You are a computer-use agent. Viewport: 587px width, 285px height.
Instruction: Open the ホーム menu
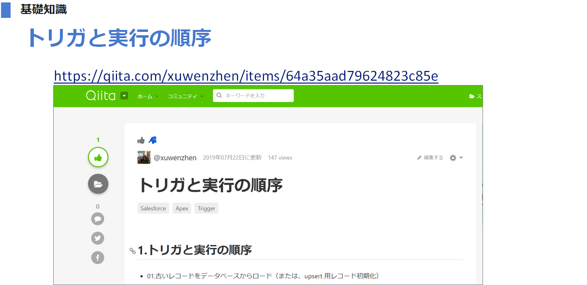pyautogui.click(x=147, y=96)
